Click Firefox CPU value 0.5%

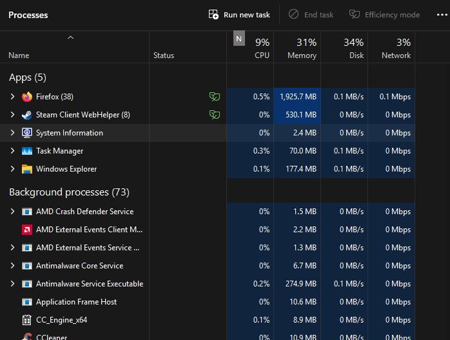point(262,97)
